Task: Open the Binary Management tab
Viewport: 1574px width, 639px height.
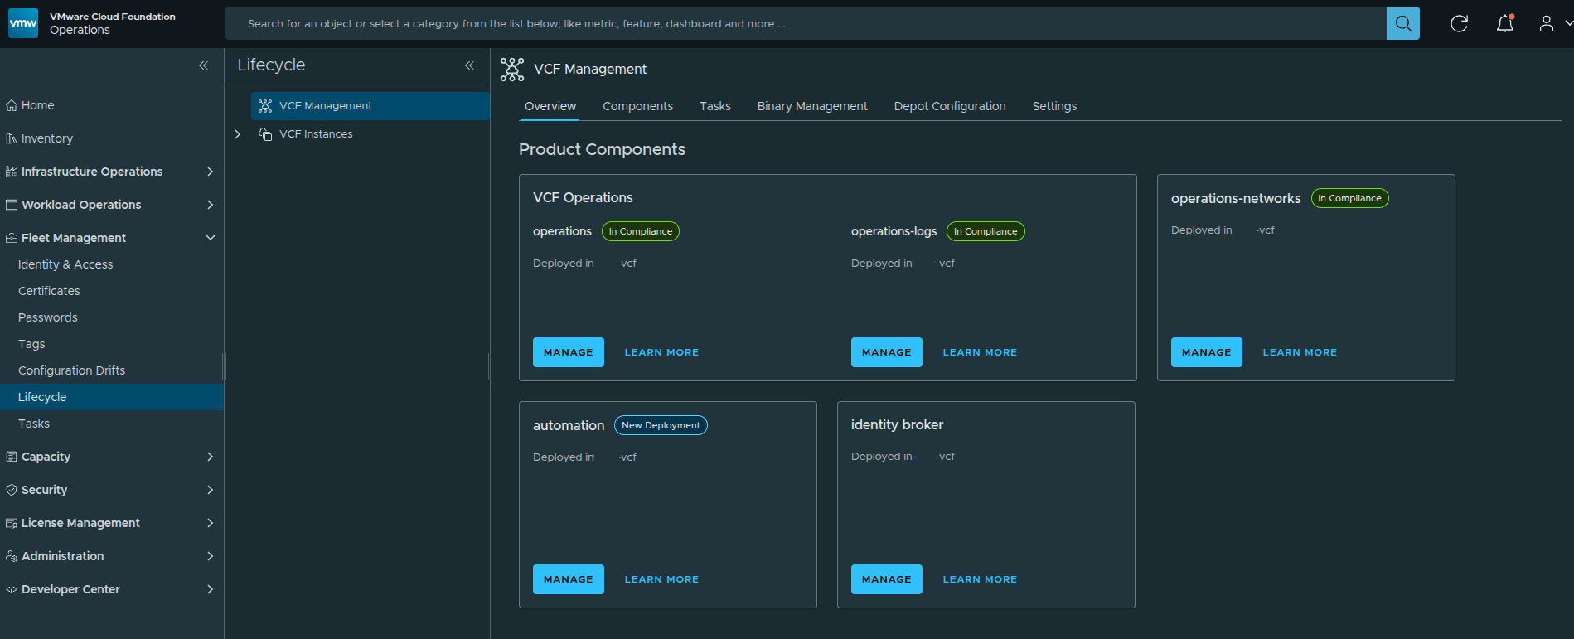Action: 811,106
